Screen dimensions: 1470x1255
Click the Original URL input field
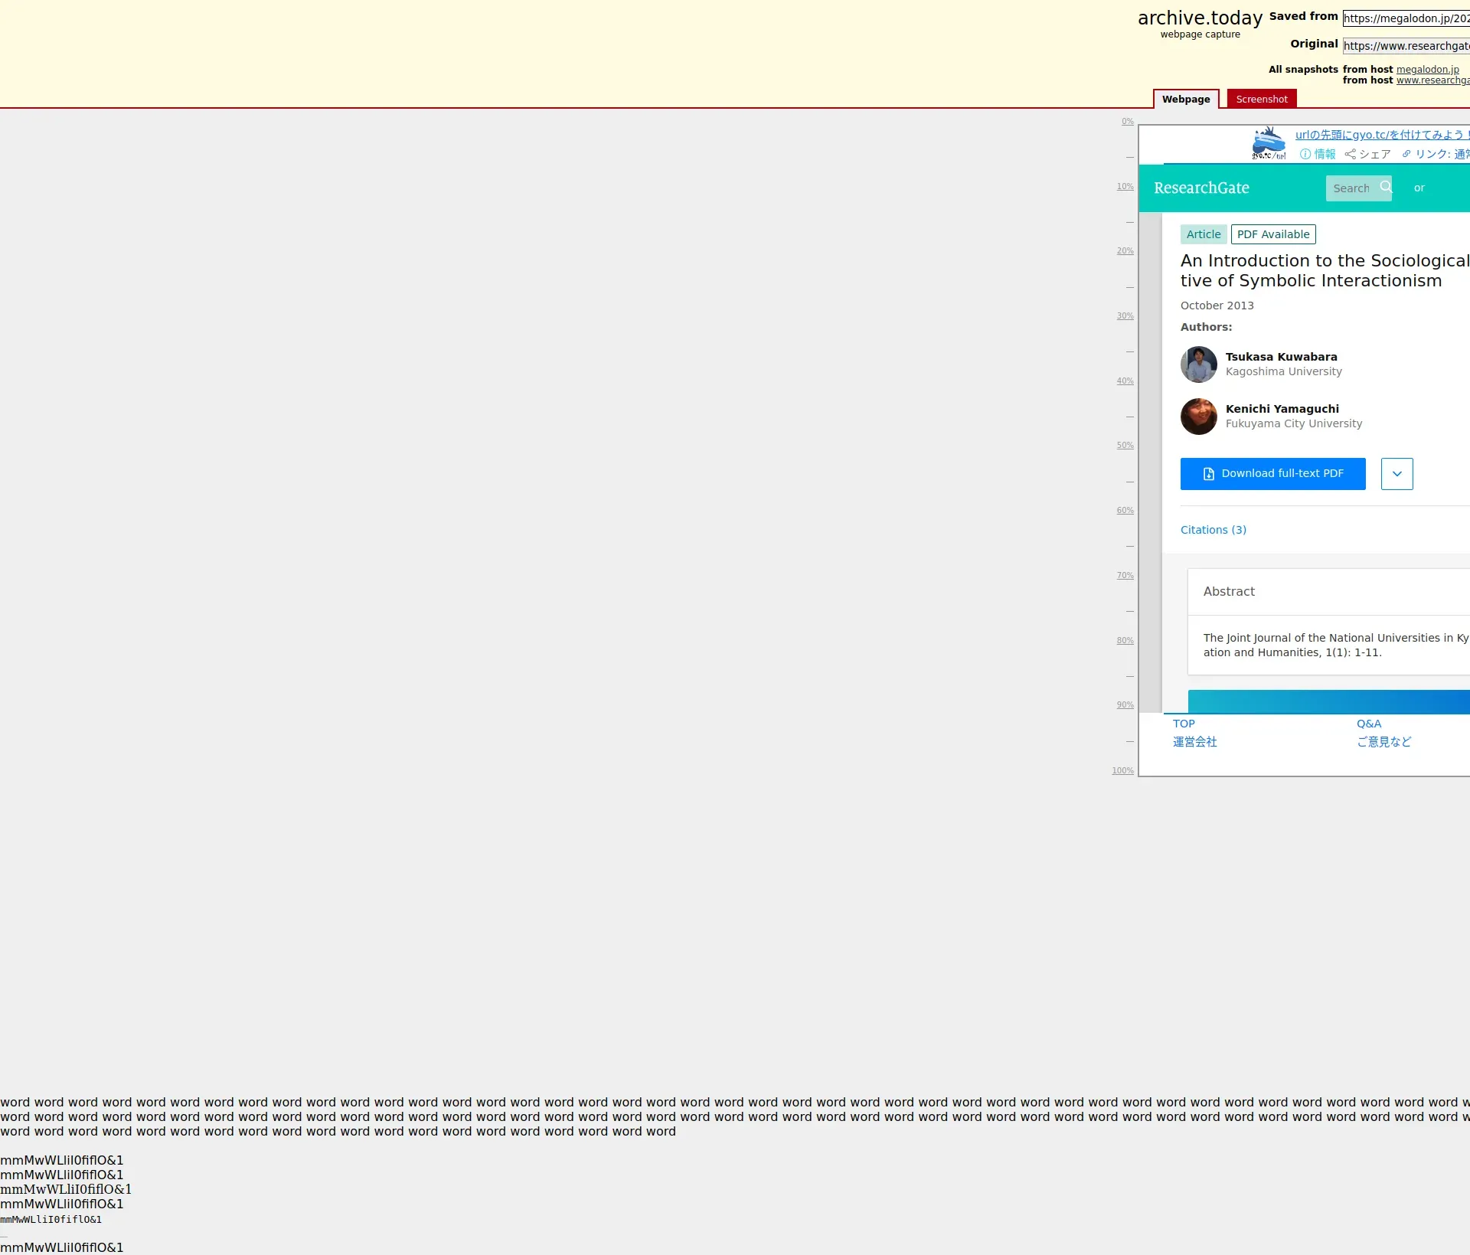[x=1406, y=46]
